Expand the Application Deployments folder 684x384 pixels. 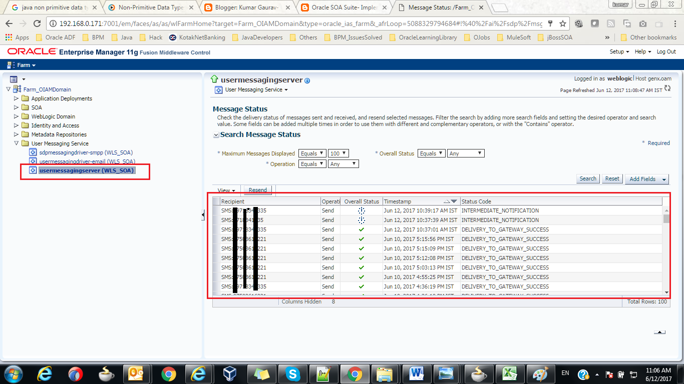pos(16,98)
